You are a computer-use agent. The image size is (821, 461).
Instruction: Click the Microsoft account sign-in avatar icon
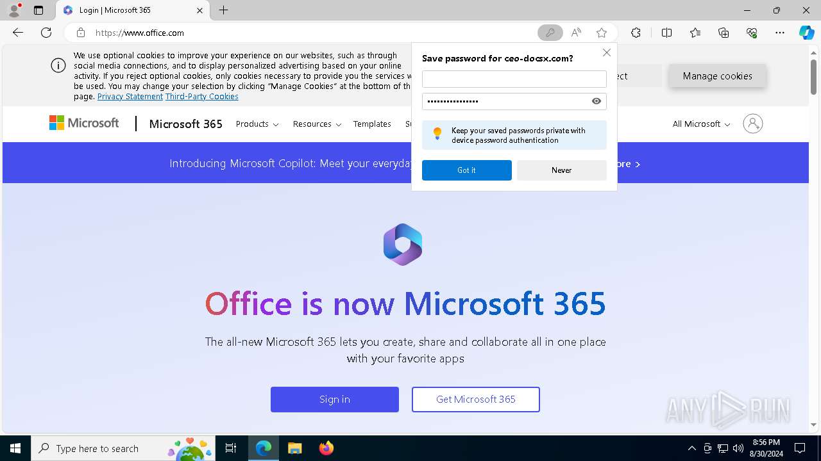[x=753, y=124]
